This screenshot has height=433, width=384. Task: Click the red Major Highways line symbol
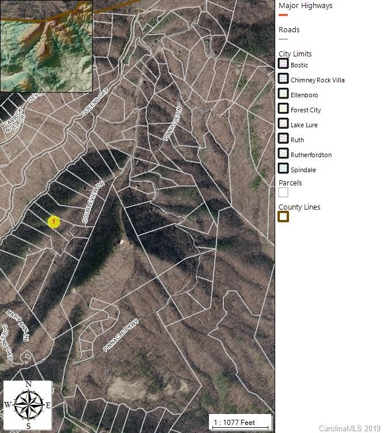283,16
